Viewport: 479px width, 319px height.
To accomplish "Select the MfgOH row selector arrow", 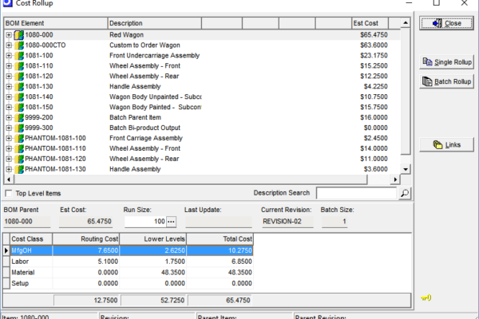I will pyautogui.click(x=6, y=250).
